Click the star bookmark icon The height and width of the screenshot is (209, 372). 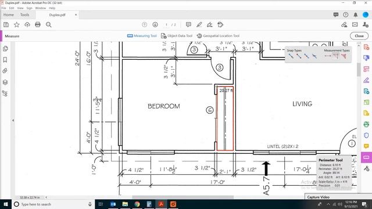click(x=17, y=24)
